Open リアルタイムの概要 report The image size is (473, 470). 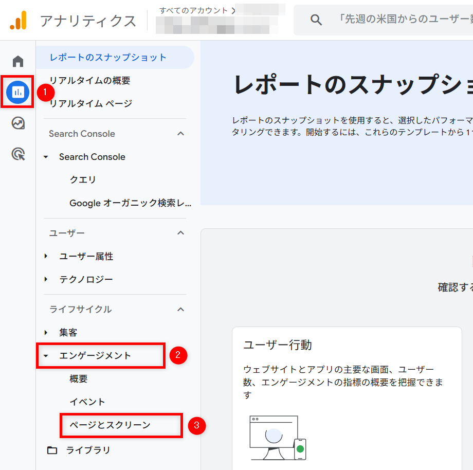tap(89, 81)
